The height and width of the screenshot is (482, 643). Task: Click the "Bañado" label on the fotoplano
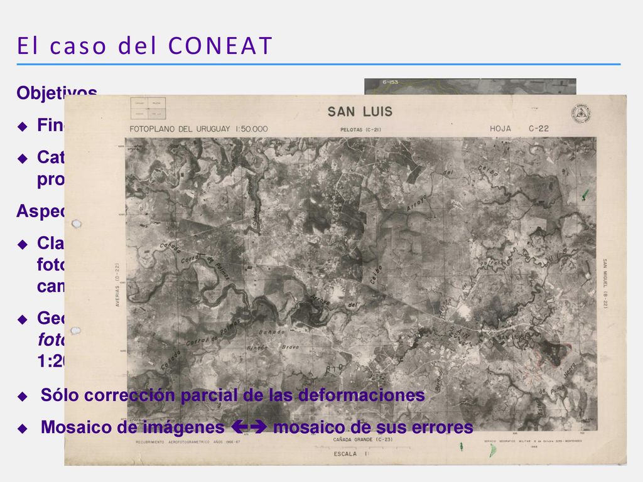[x=271, y=332]
